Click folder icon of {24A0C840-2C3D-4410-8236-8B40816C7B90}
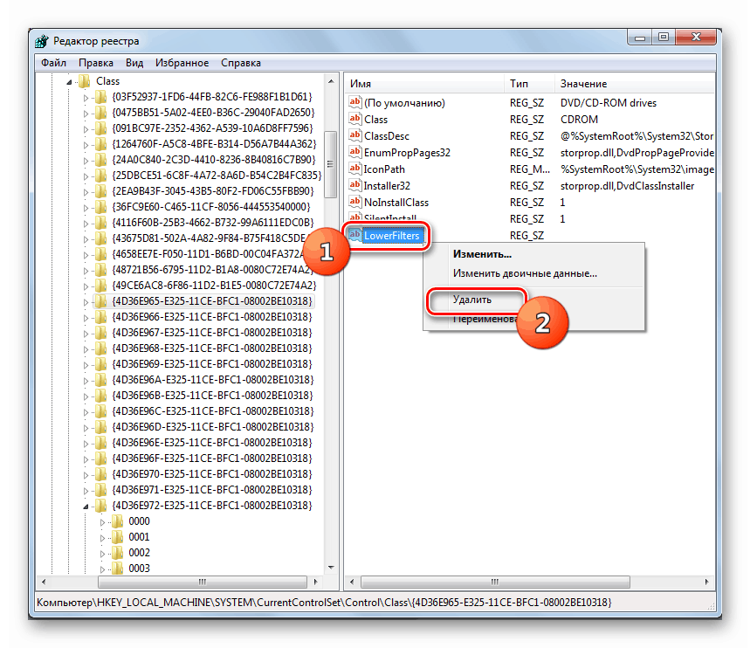The width and height of the screenshot is (750, 648). (100, 160)
